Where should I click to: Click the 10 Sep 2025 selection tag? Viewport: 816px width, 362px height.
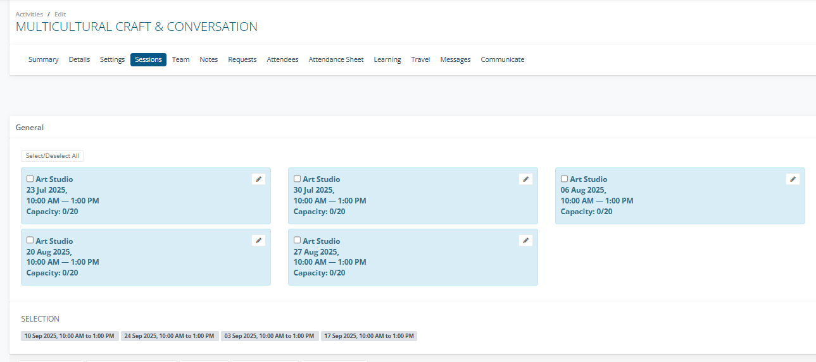(70, 336)
